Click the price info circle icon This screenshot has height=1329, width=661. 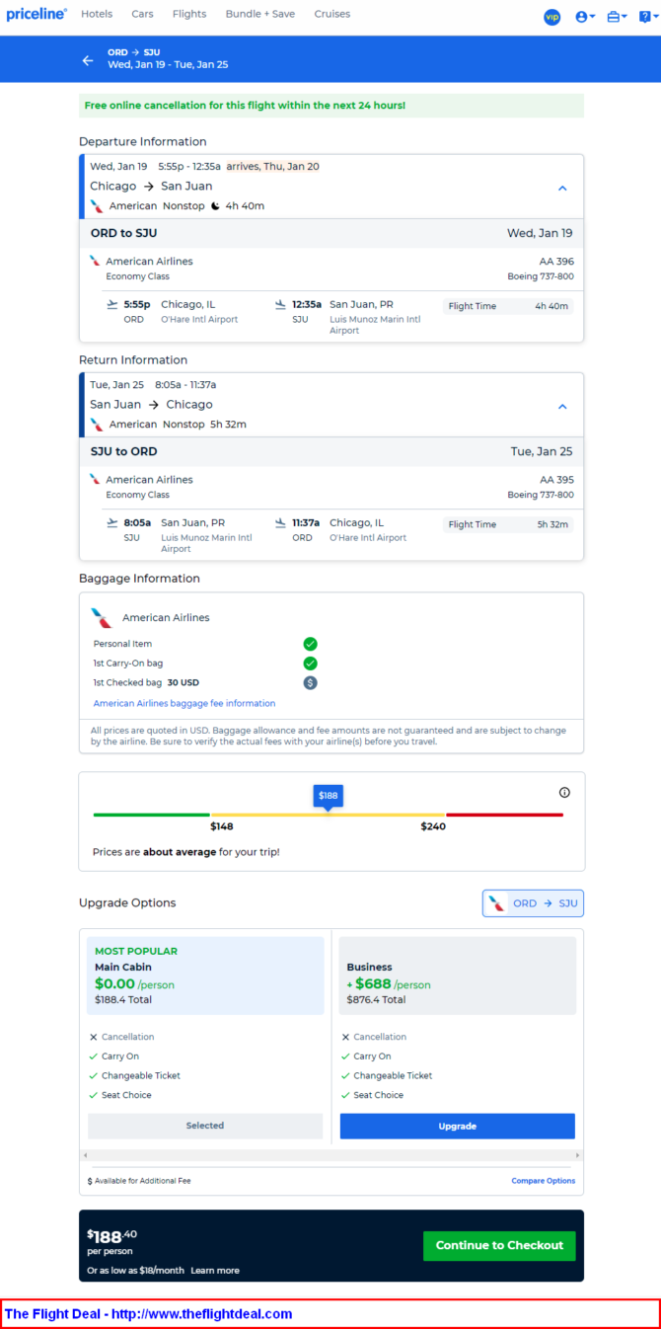tap(564, 792)
